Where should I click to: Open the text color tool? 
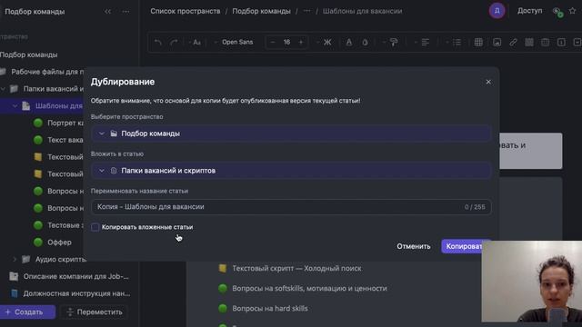(349, 43)
